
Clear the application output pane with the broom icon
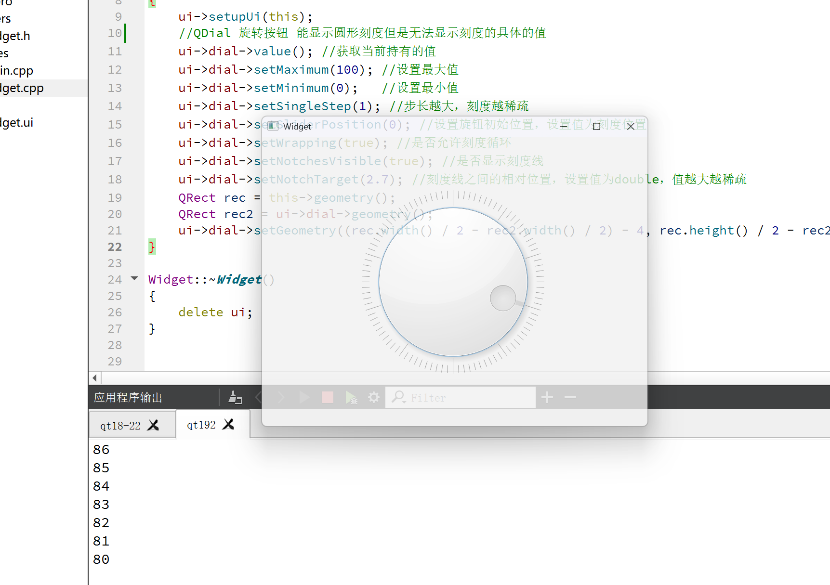[235, 397]
